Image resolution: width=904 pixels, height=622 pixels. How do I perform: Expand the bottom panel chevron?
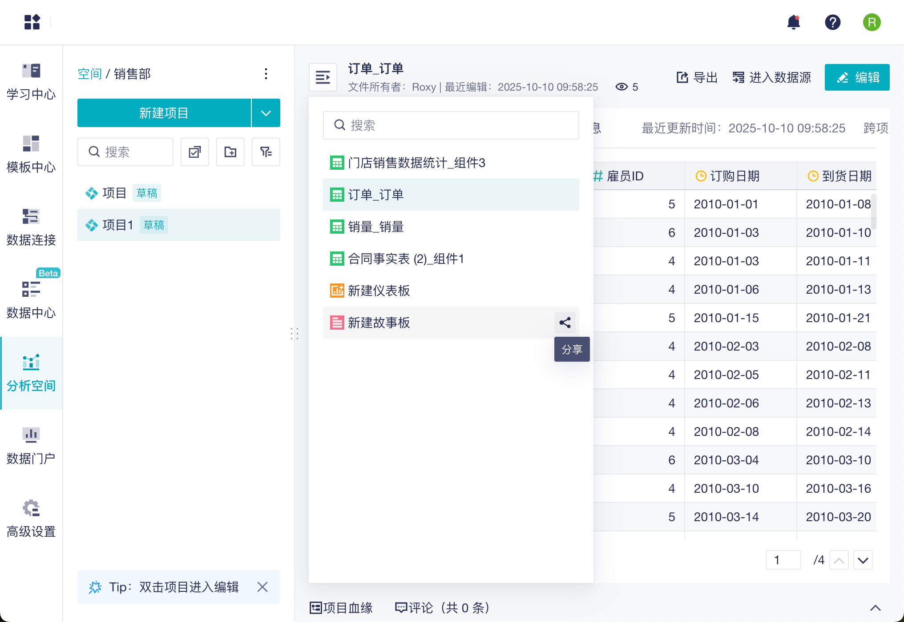875,608
